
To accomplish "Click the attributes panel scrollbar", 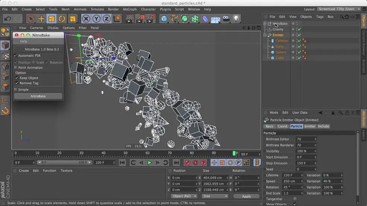I will (x=358, y=164).
